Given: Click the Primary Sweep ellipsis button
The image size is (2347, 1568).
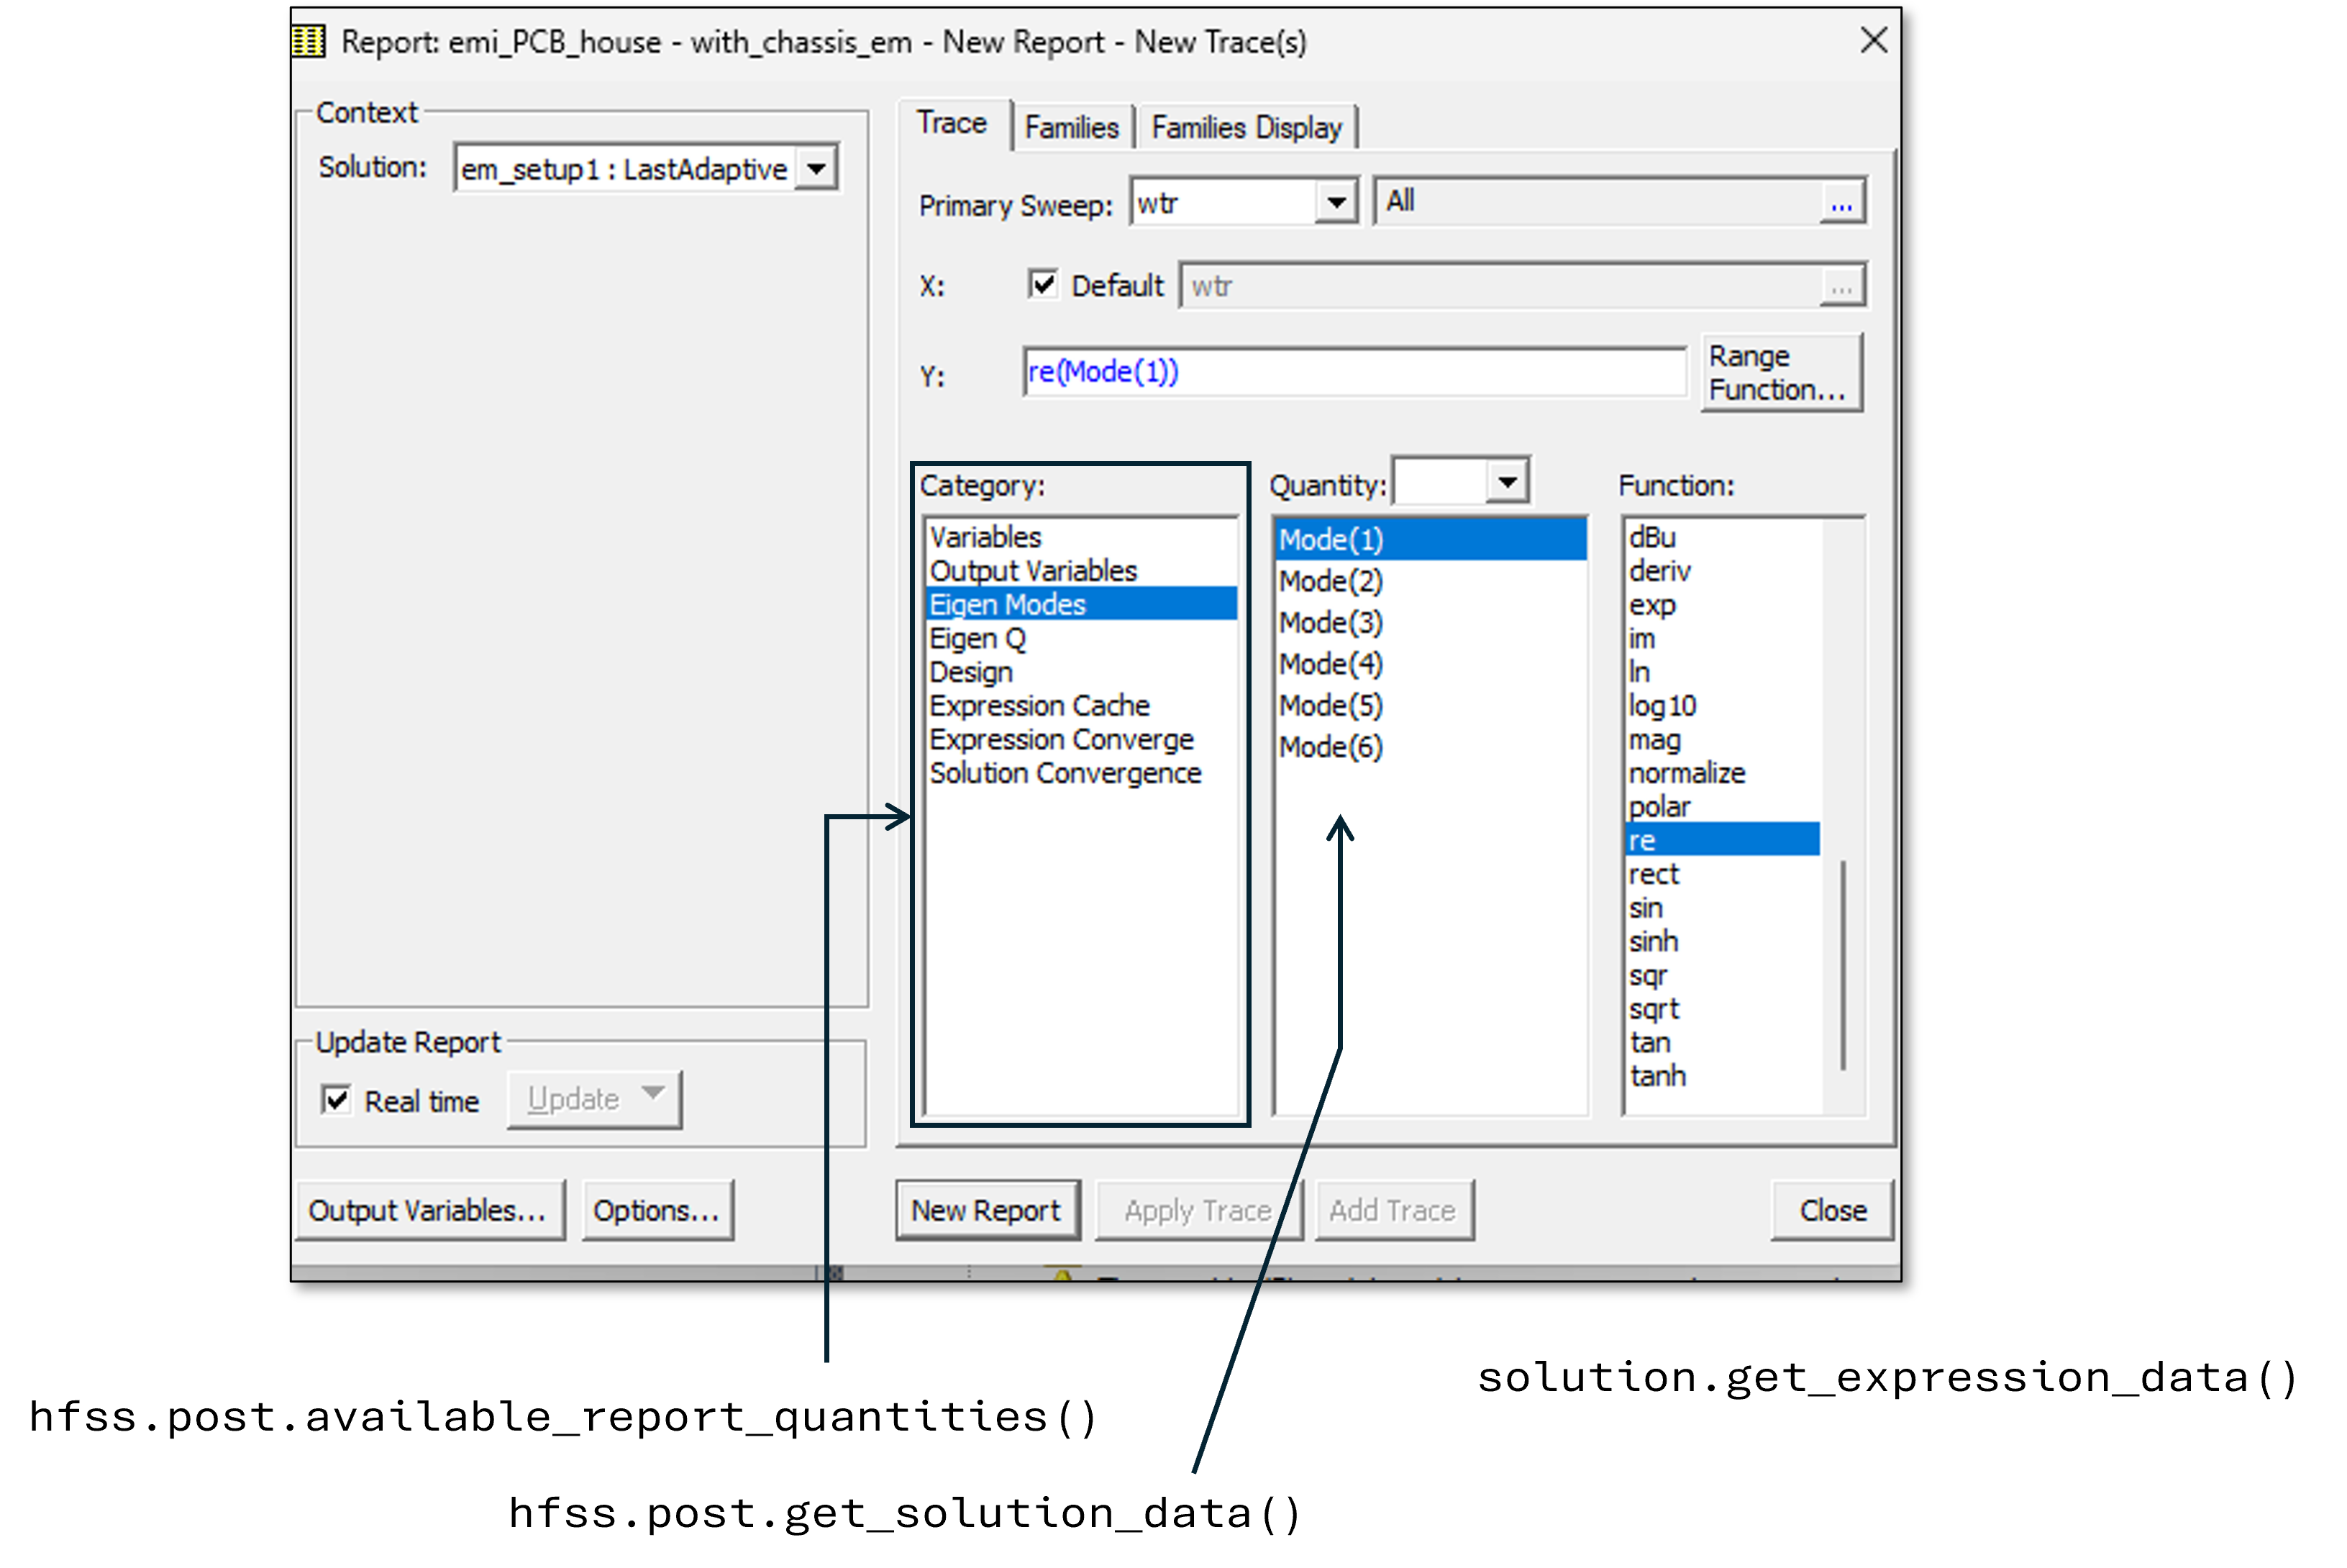Looking at the screenshot, I should pyautogui.click(x=1841, y=203).
